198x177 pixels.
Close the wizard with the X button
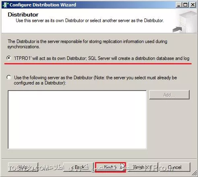point(193,5)
